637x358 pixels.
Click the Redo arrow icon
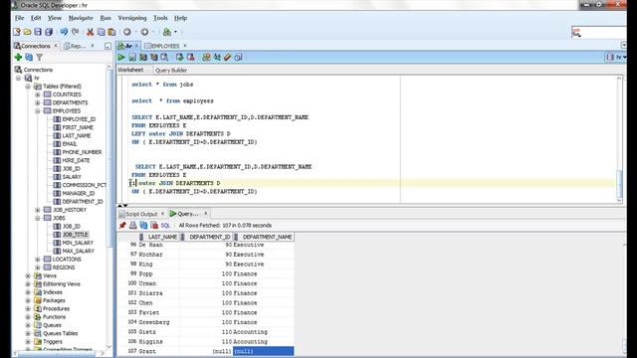pyautogui.click(x=76, y=32)
